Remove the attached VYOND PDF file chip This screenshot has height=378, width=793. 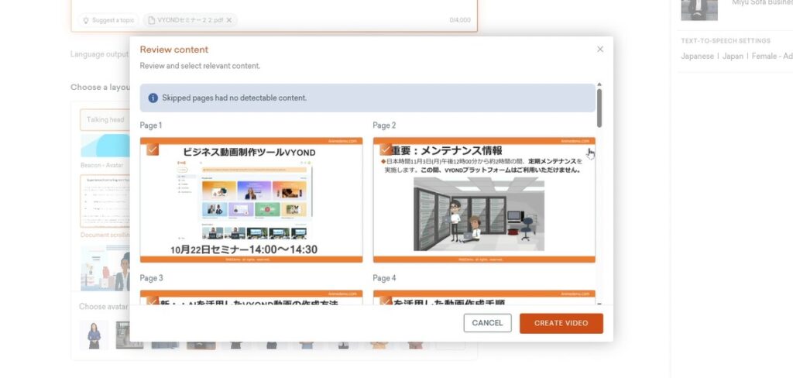click(x=229, y=20)
